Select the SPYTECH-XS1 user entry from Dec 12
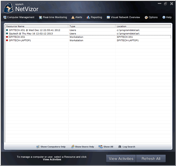 click(x=88, y=30)
